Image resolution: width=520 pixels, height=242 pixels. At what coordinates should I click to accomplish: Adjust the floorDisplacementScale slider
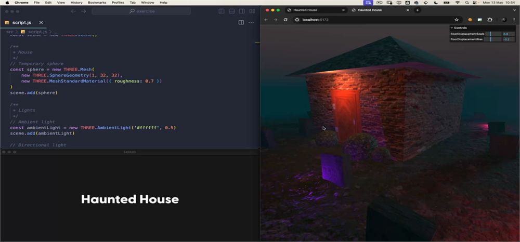pos(493,34)
